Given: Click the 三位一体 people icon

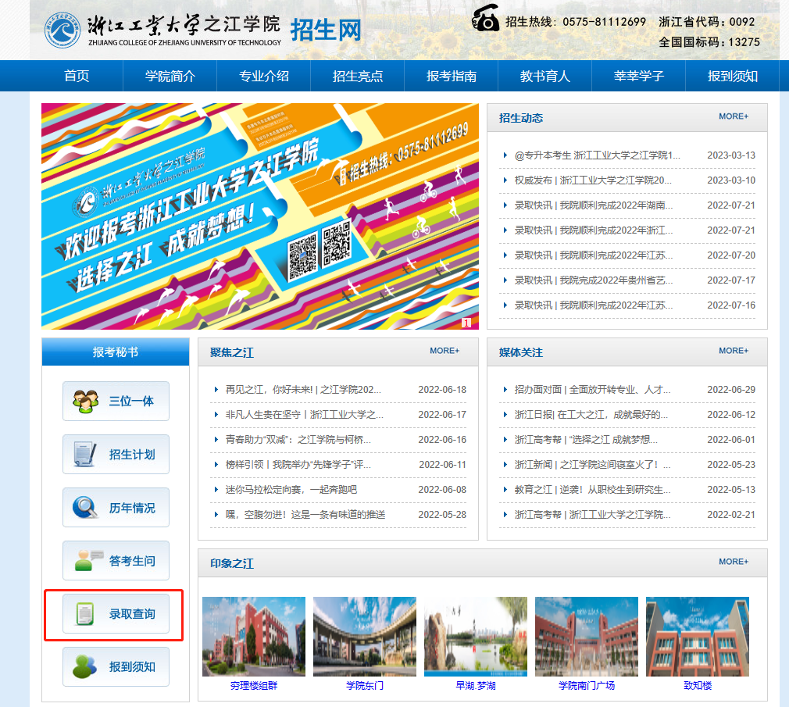Looking at the screenshot, I should 85,402.
